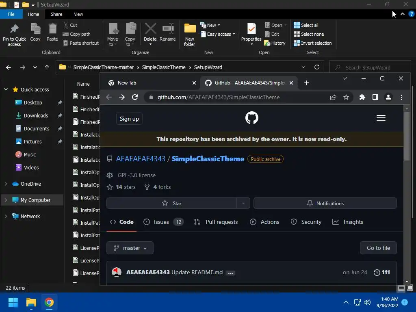The image size is (416, 312).
Task: Select Desktop in navigation pane
Action: [x=32, y=102]
